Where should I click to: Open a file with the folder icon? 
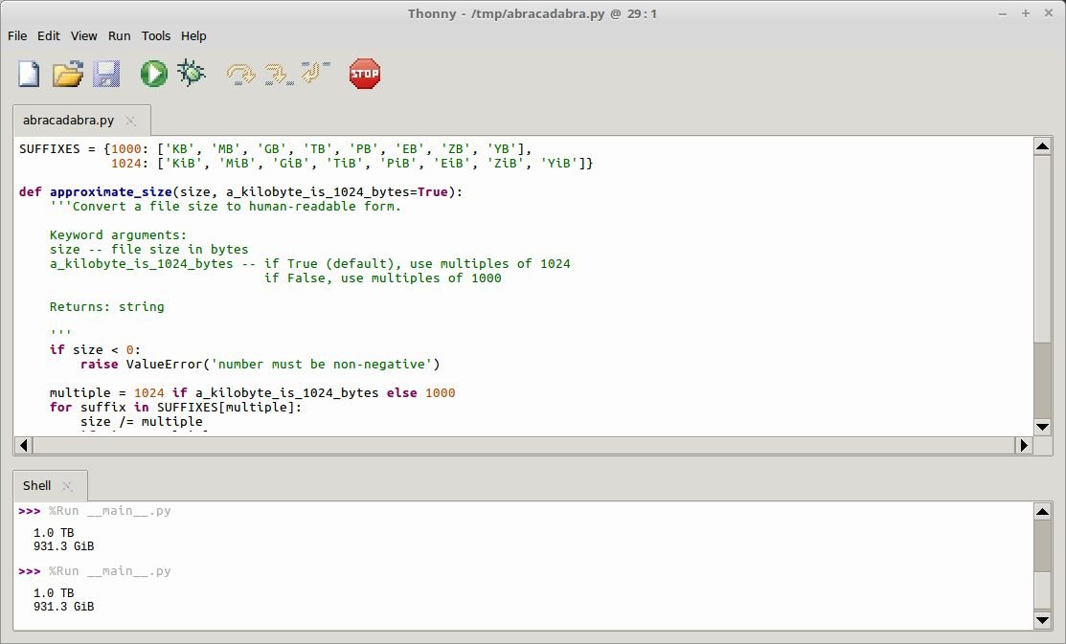click(67, 74)
